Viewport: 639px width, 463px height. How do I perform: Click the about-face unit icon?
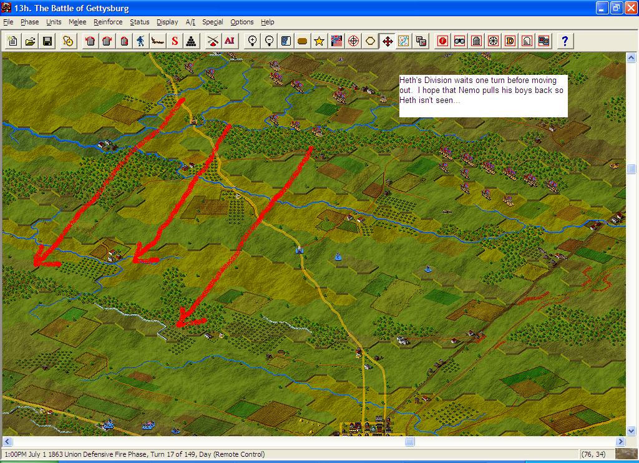coord(124,41)
